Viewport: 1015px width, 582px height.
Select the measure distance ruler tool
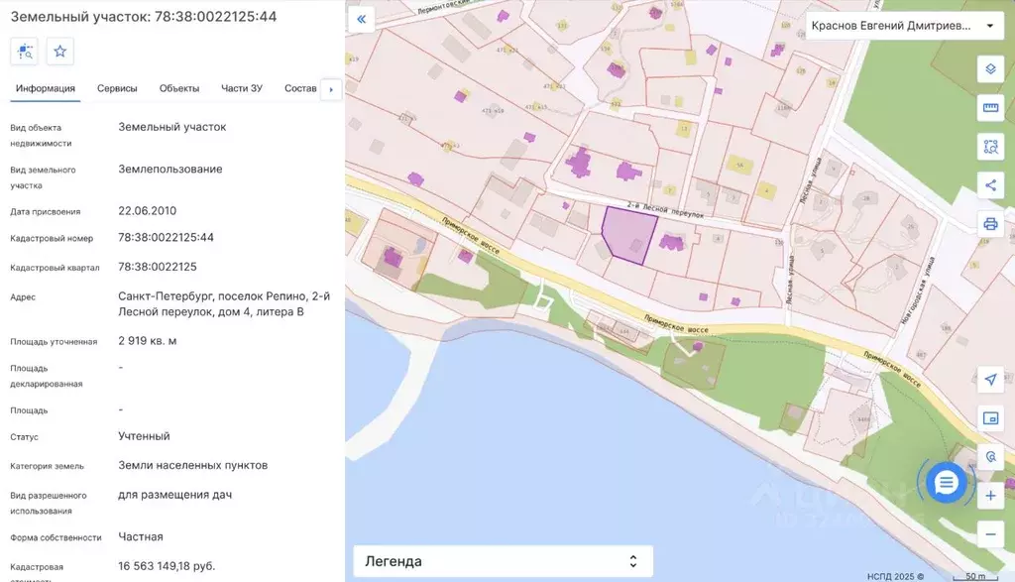point(990,108)
